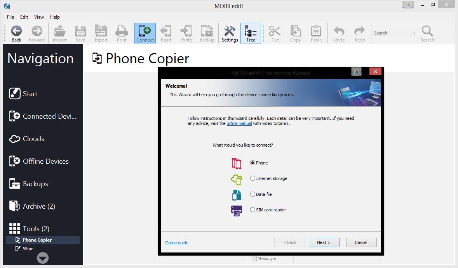This screenshot has width=458, height=268.
Task: Click the Copy toolbar icon
Action: coord(296,31)
